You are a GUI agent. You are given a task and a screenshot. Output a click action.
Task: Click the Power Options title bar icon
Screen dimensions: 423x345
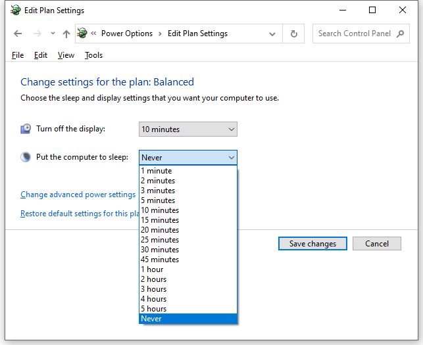15,11
